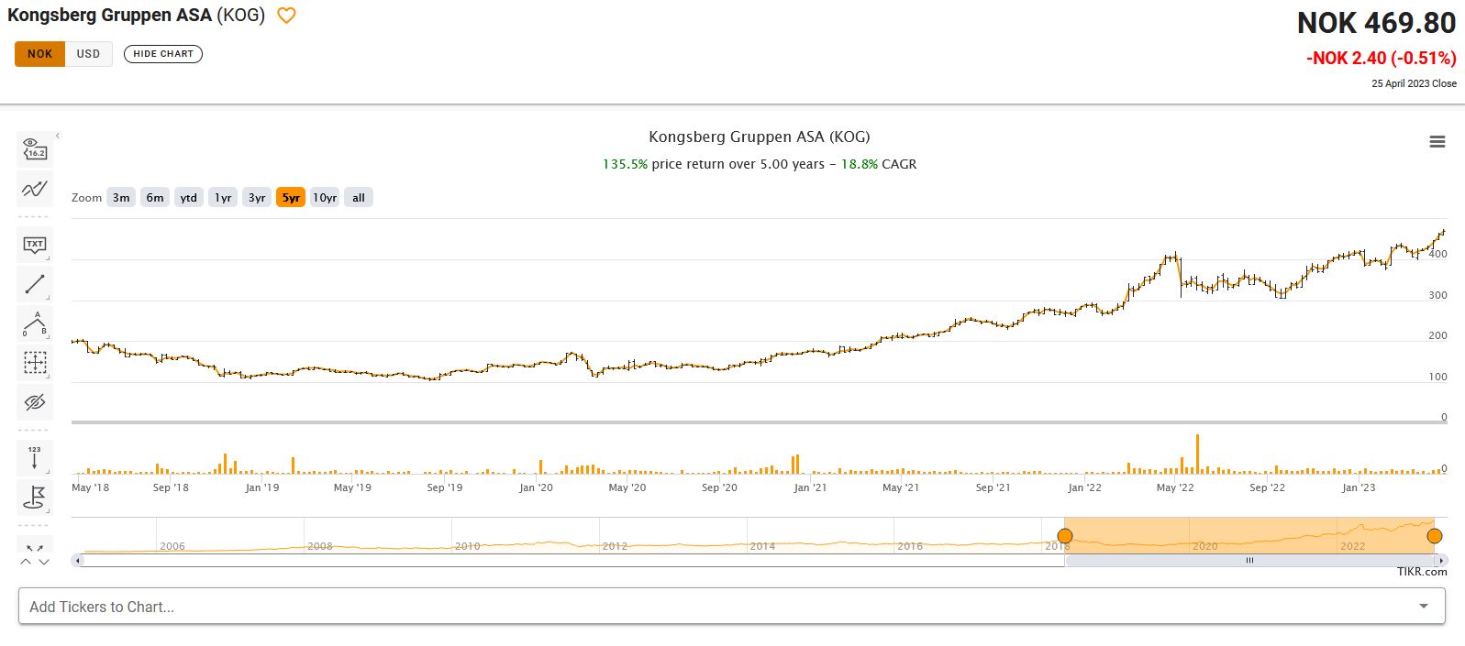
Task: Add Kongsberg to favorites with heart icon
Action: pyautogui.click(x=286, y=16)
